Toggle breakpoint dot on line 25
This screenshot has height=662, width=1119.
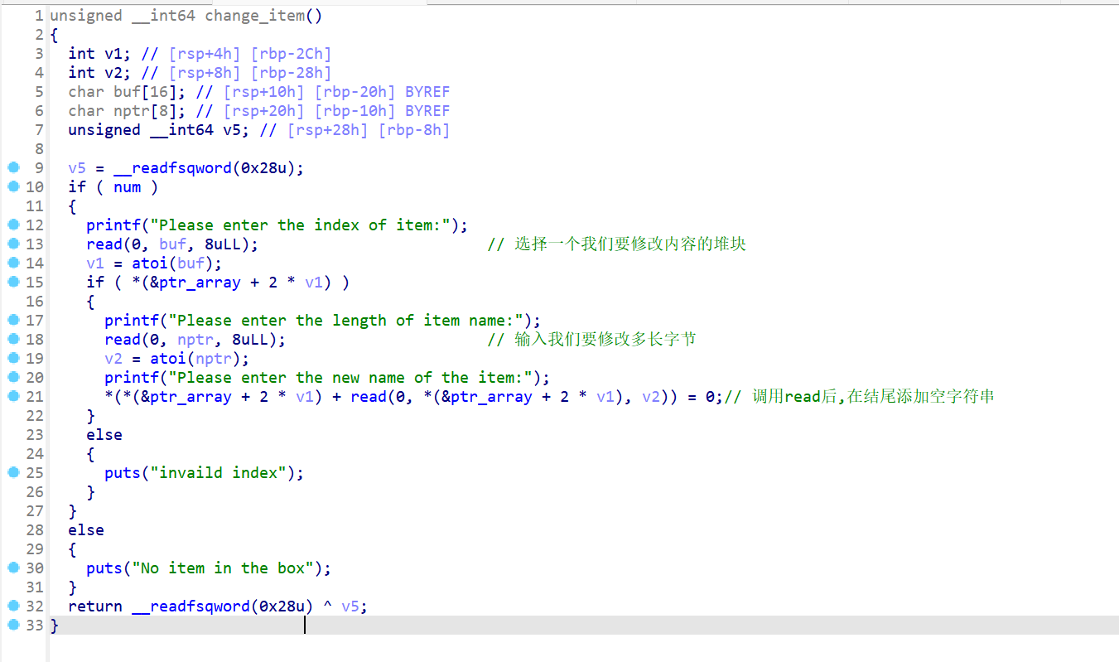12,472
